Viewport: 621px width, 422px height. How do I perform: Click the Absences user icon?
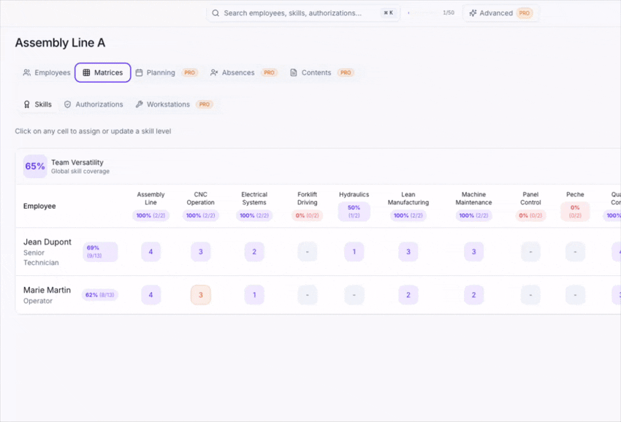point(214,73)
